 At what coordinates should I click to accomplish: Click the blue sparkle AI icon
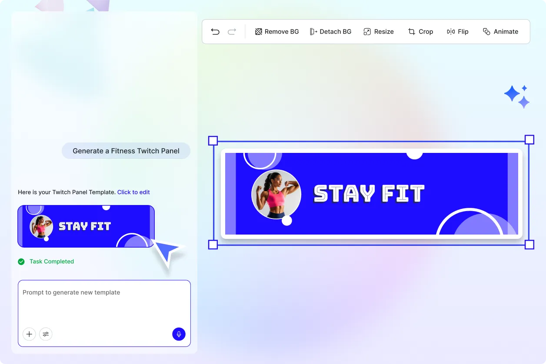pyautogui.click(x=517, y=96)
